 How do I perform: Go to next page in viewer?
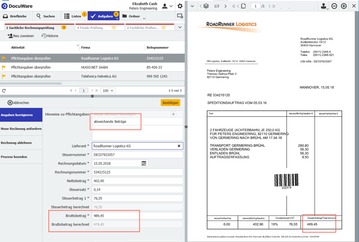(270, 6)
